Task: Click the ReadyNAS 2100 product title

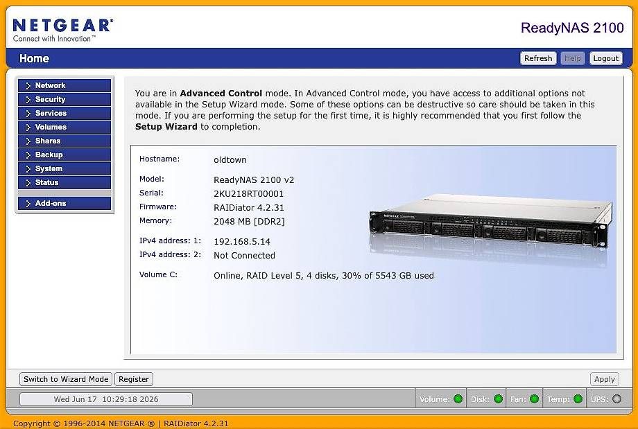Action: click(572, 28)
